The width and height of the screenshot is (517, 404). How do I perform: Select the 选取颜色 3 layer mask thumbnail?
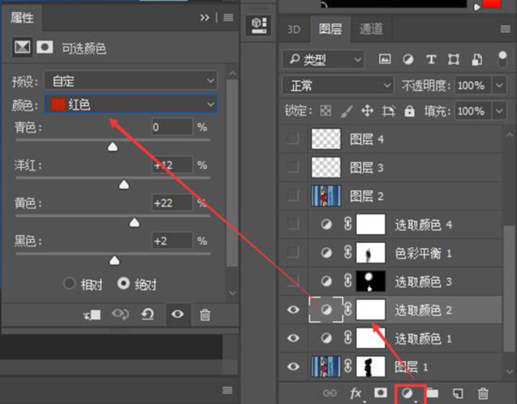371,281
